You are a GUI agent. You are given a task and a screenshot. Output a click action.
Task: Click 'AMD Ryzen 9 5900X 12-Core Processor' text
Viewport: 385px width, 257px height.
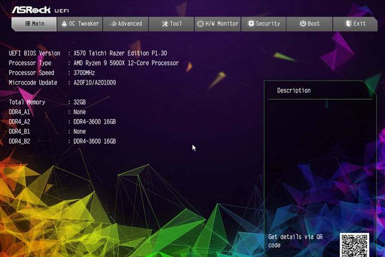[126, 63]
